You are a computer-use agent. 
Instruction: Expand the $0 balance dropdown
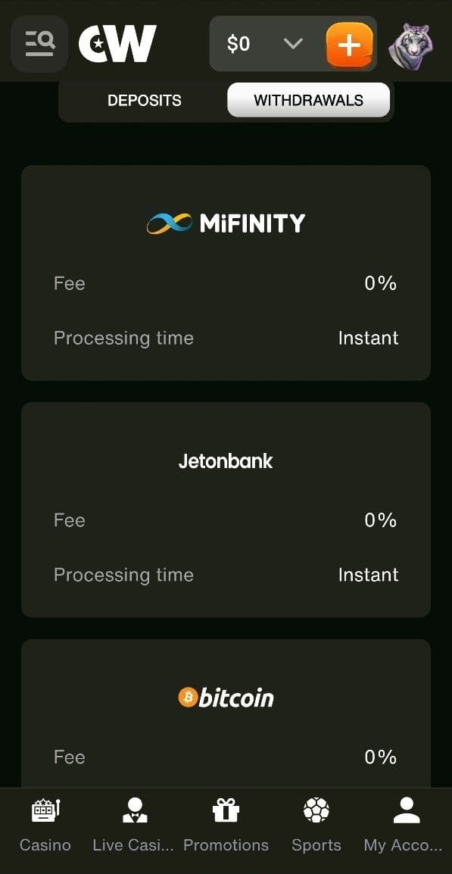[x=294, y=44]
